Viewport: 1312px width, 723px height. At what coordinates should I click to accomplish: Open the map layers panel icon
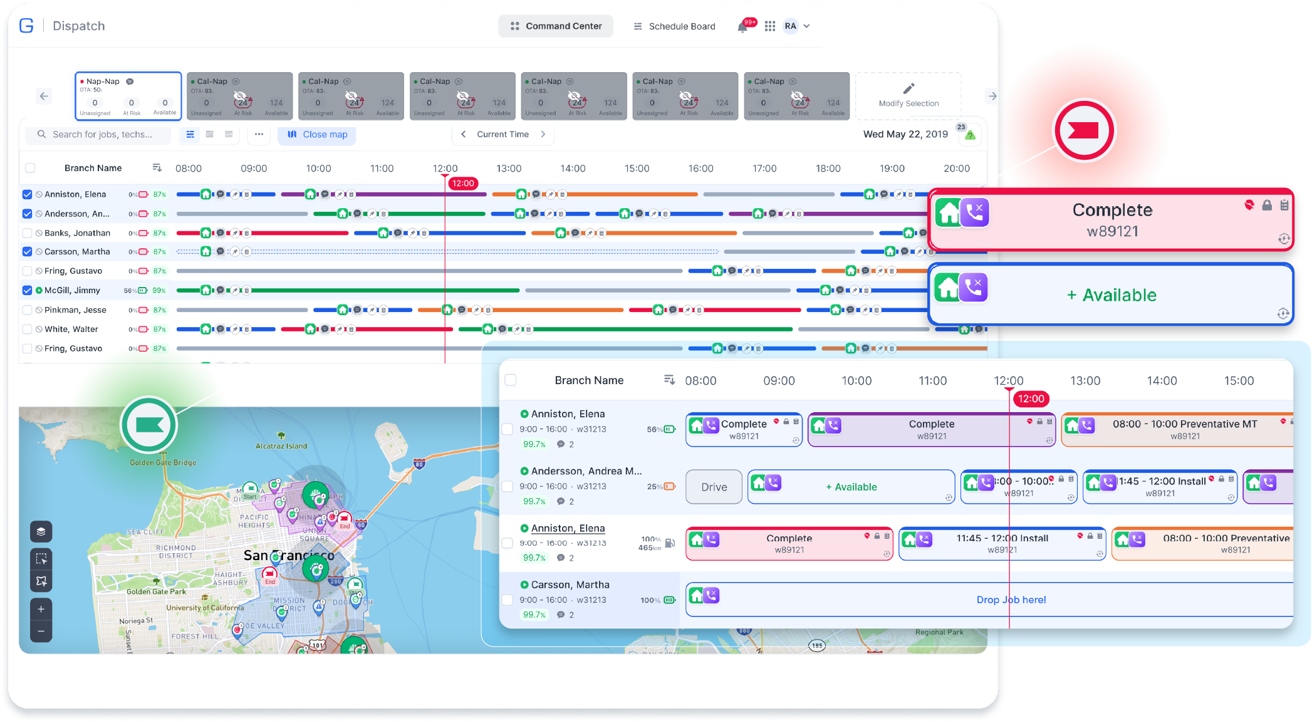click(x=41, y=532)
